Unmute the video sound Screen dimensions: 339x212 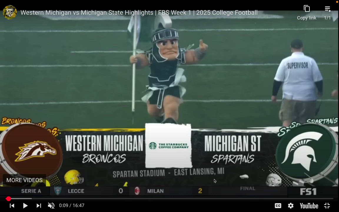click(x=51, y=206)
